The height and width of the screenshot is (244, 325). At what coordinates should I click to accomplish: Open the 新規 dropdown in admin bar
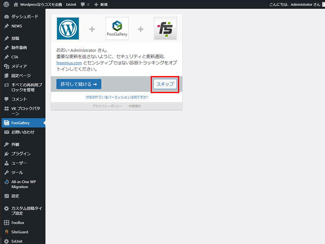coord(101,4)
